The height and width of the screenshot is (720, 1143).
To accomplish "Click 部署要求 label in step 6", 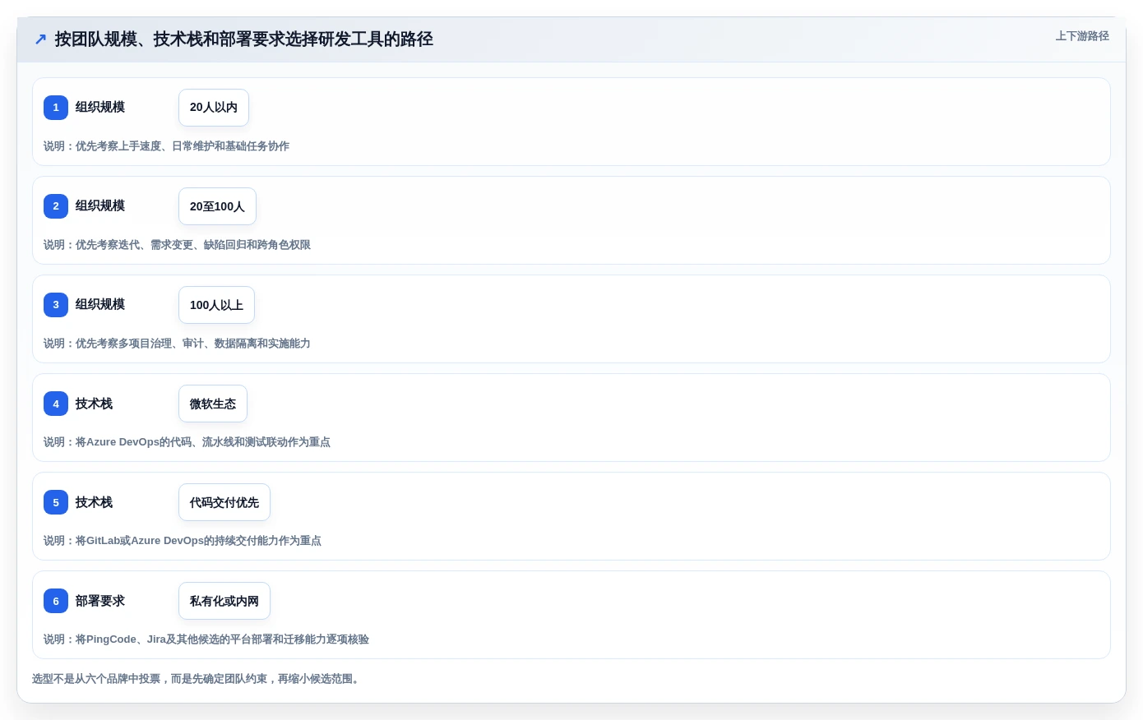I will click(x=100, y=601).
